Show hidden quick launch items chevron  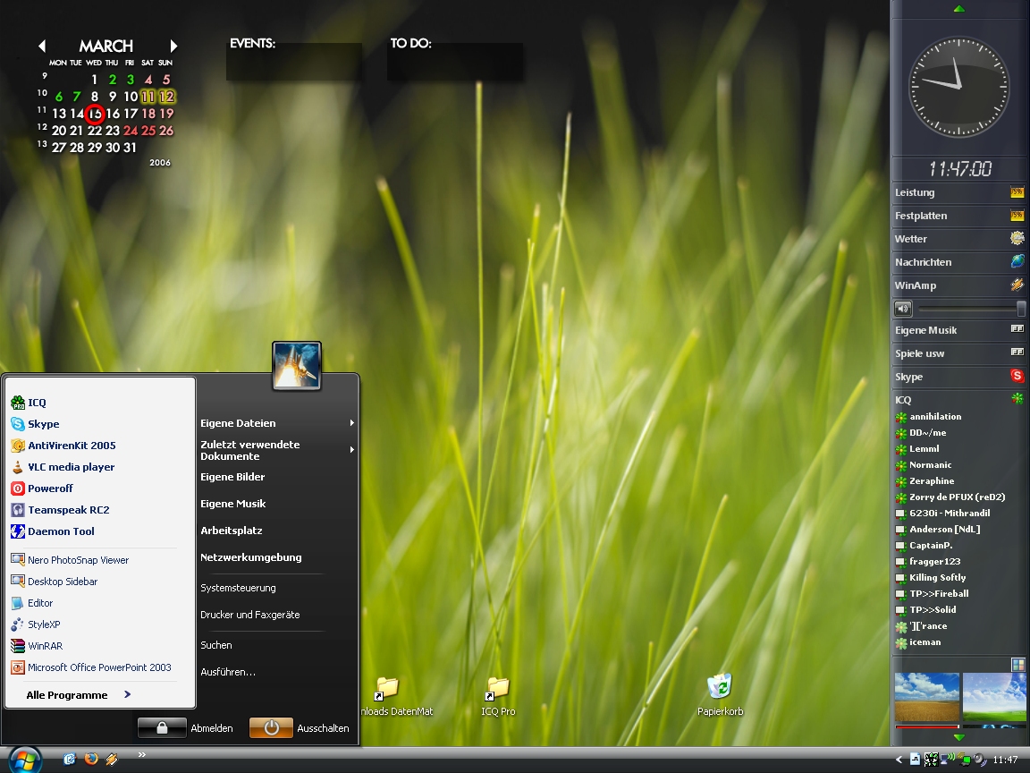(x=141, y=755)
